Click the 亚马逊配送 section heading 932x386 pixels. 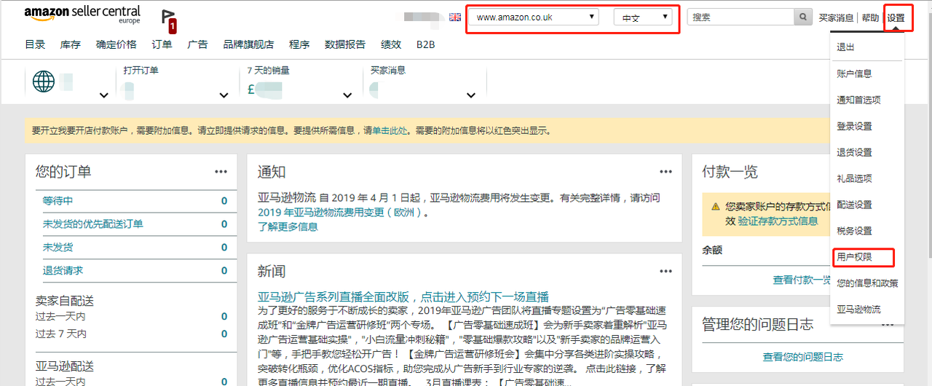pyautogui.click(x=65, y=366)
